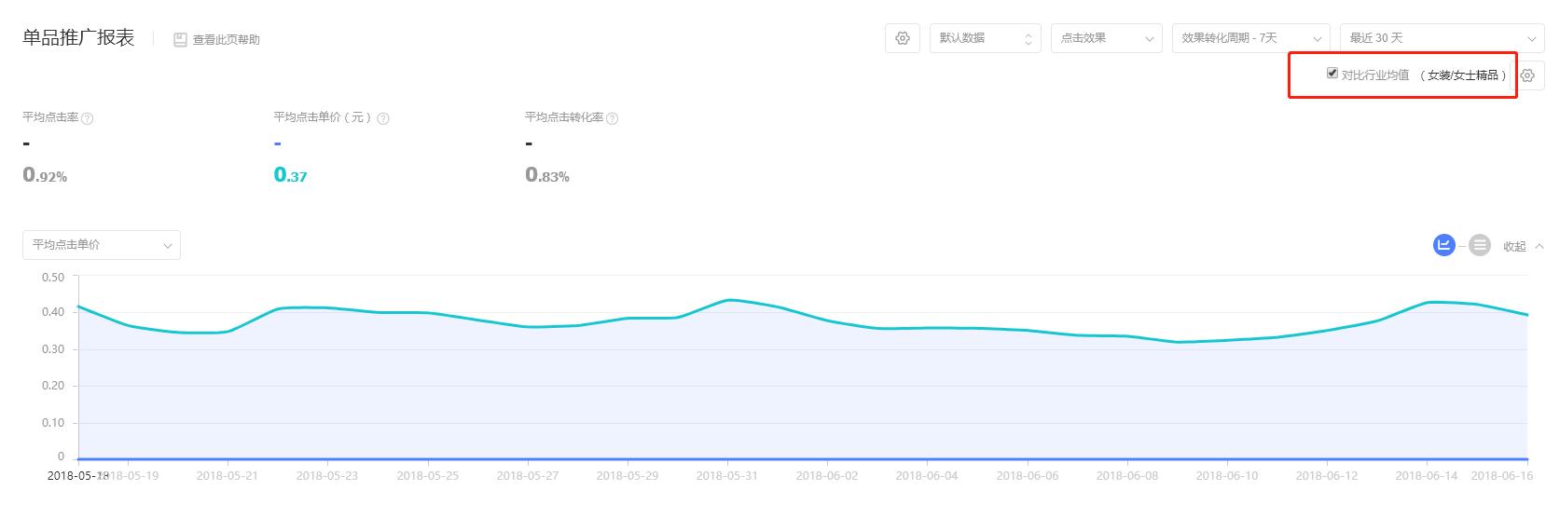Click the 2018-06-02 x-axis date label
Image resolution: width=1546 pixels, height=518 pixels.
[827, 475]
